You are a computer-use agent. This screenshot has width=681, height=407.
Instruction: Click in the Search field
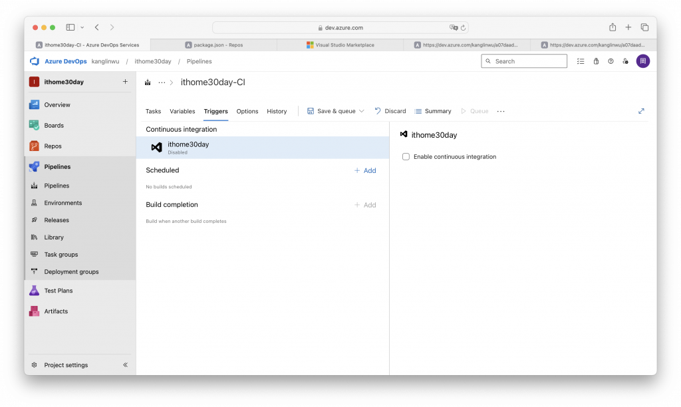524,61
